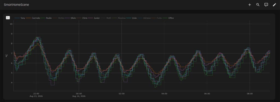Click the 22:00 Aug 13 axis label

click(36, 95)
